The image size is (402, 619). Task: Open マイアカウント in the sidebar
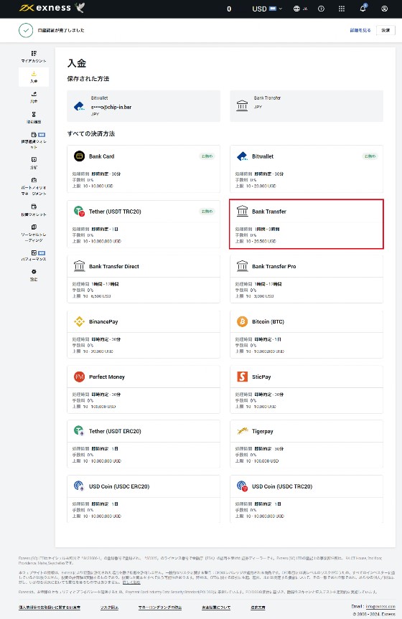tap(34, 57)
